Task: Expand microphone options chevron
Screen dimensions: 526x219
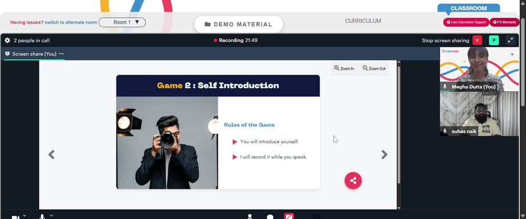Action: pyautogui.click(x=52, y=216)
